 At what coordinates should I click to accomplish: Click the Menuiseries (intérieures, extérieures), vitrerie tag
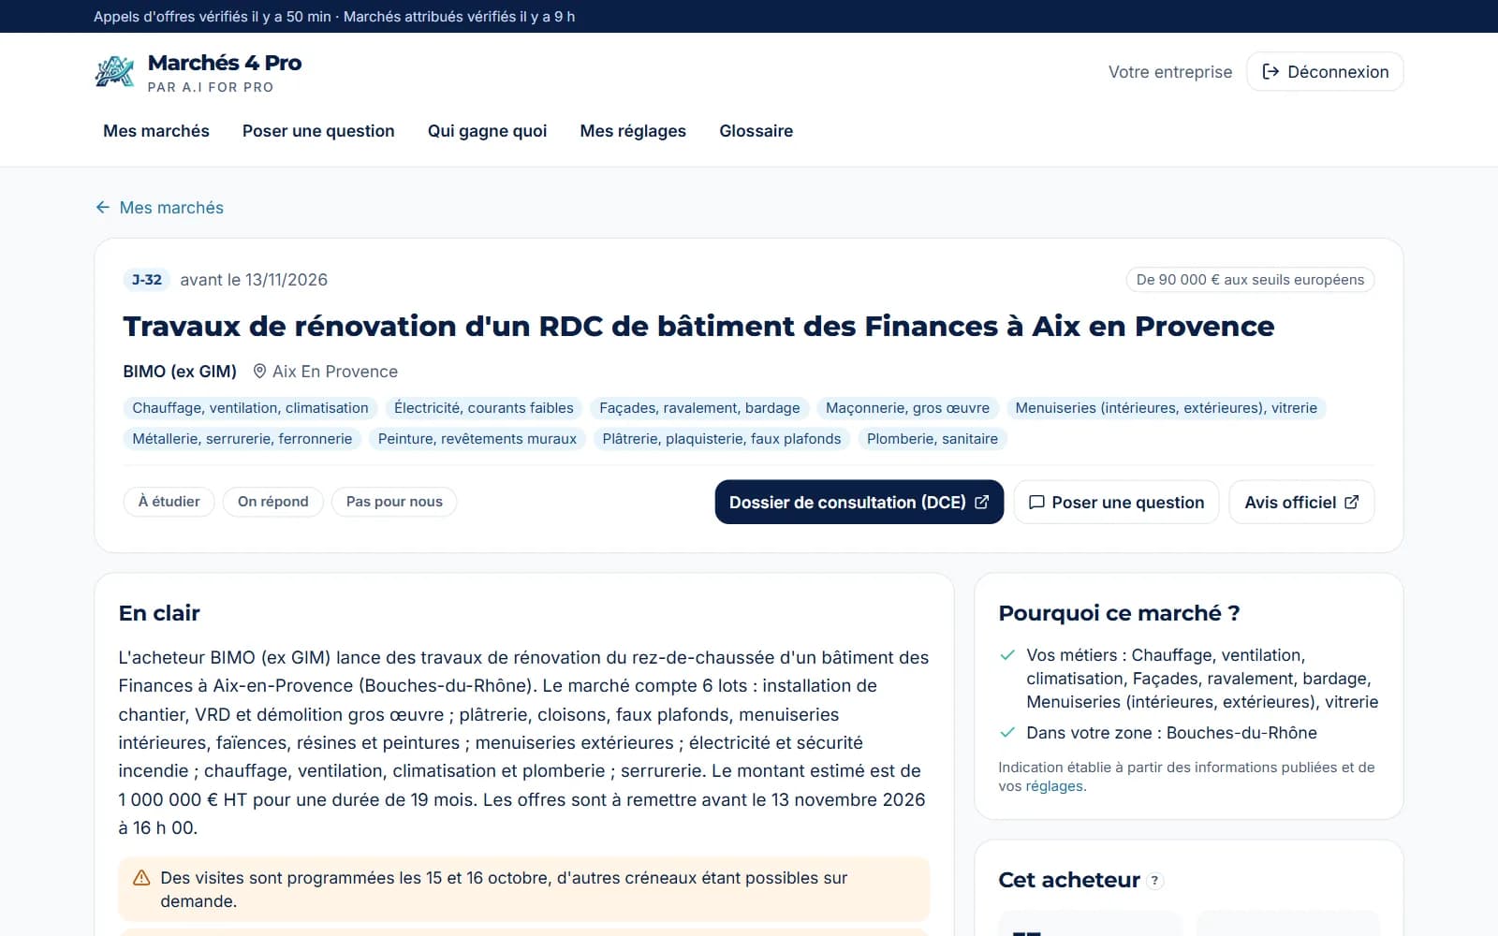1166,408
